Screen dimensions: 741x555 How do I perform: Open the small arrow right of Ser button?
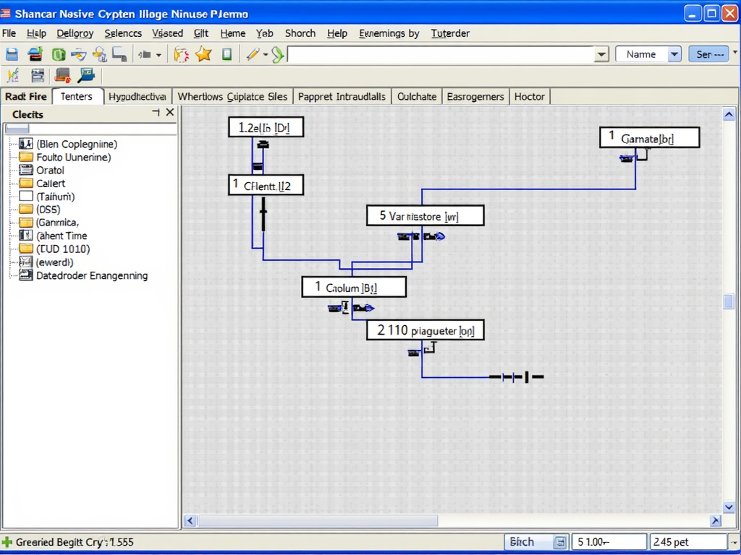tap(735, 51)
